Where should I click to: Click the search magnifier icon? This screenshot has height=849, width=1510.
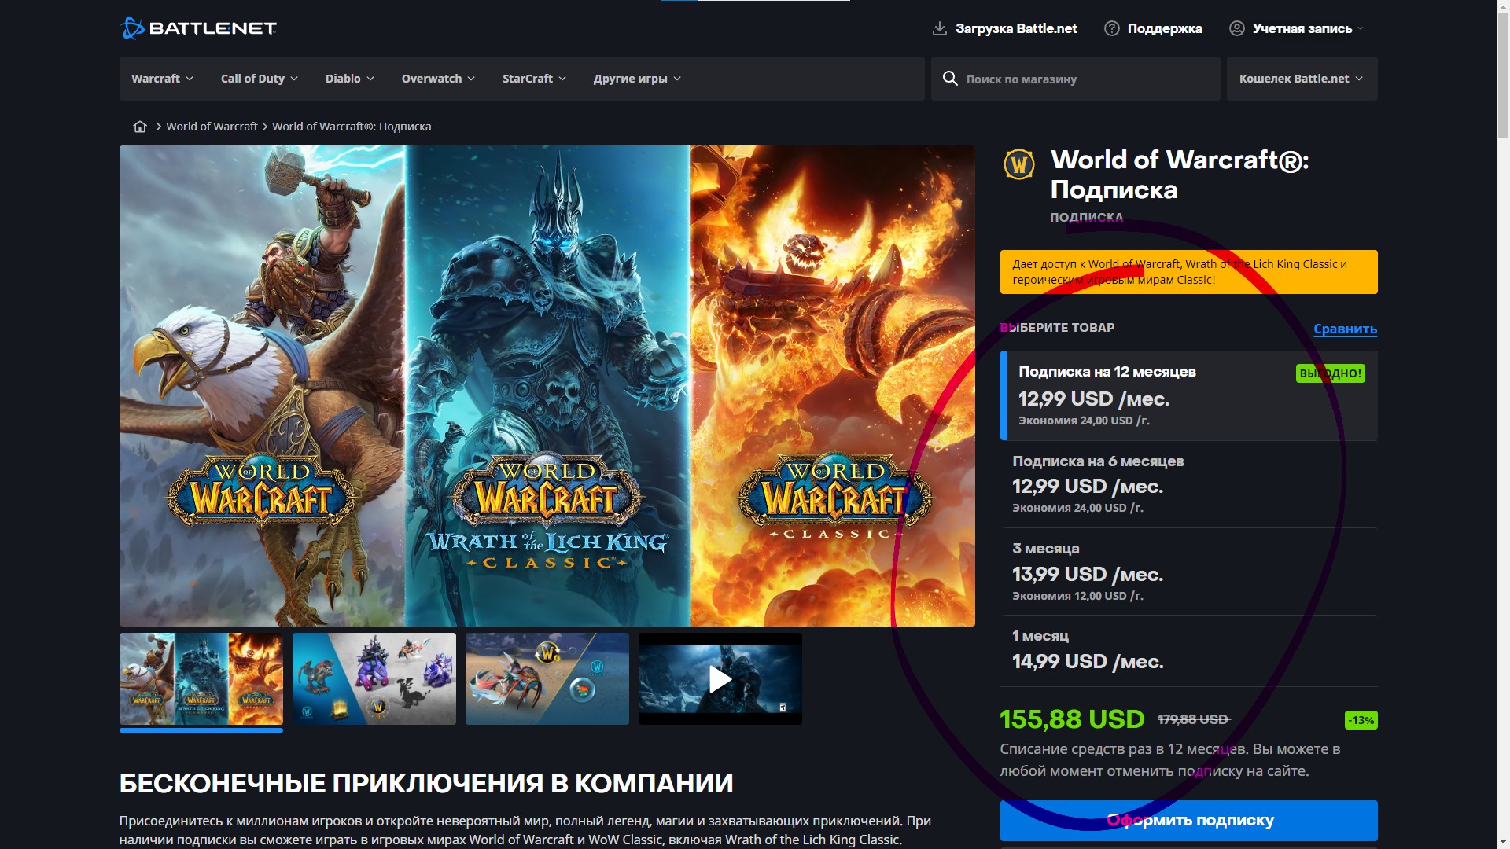pos(950,79)
